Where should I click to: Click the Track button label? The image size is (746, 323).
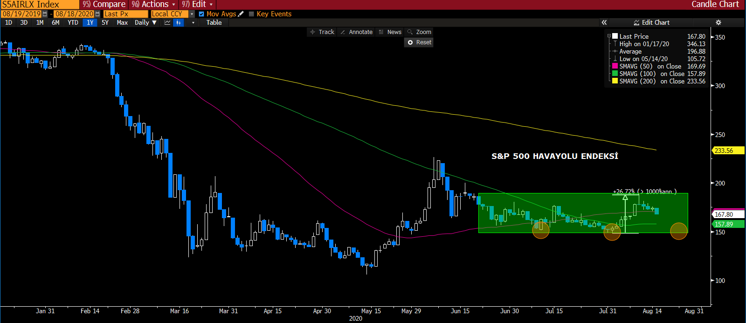point(326,32)
